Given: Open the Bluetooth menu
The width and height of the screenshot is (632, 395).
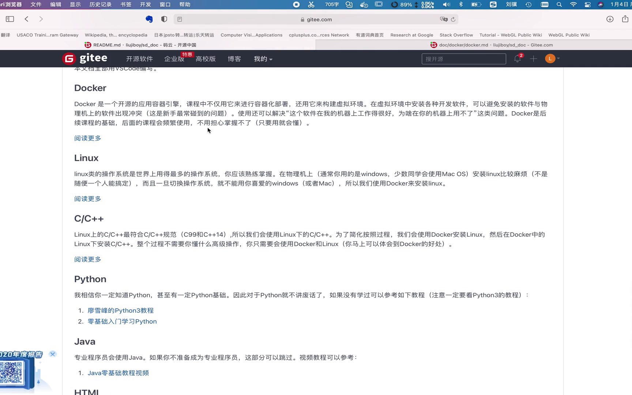Looking at the screenshot, I should (461, 4).
